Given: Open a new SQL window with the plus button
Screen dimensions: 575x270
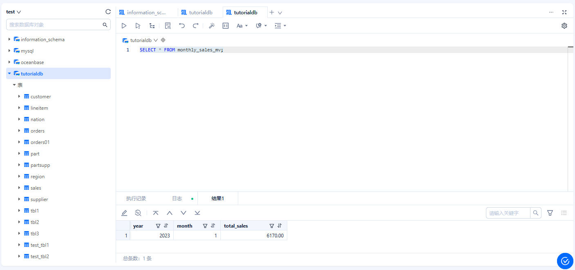Looking at the screenshot, I should (x=271, y=12).
